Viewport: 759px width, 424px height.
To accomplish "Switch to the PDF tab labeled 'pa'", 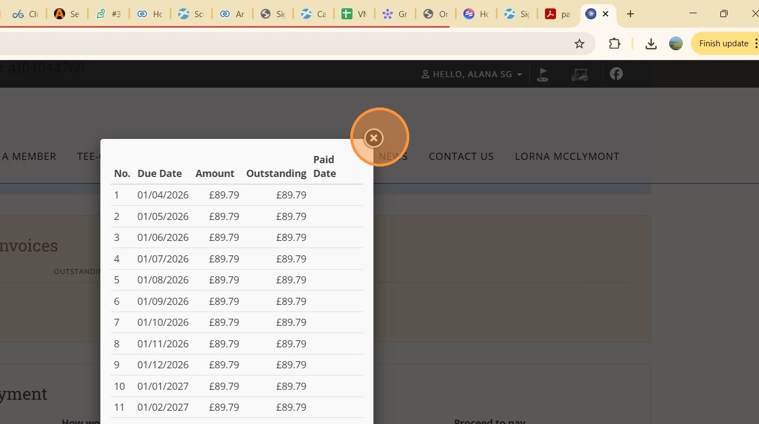I will (x=557, y=14).
